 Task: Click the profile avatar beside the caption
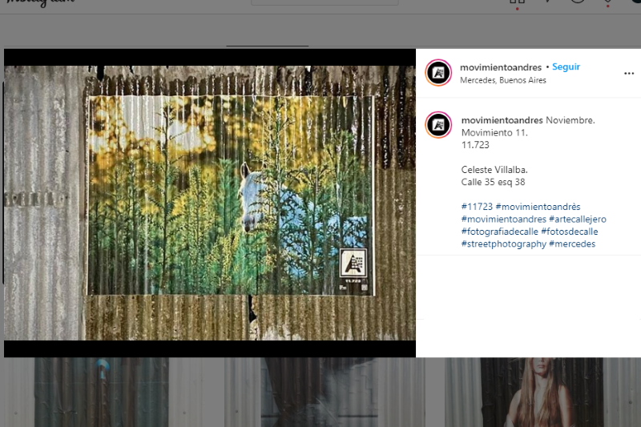point(438,126)
